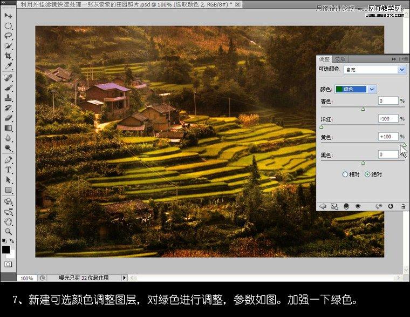Click the trash icon in adjustments panel

click(x=401, y=206)
